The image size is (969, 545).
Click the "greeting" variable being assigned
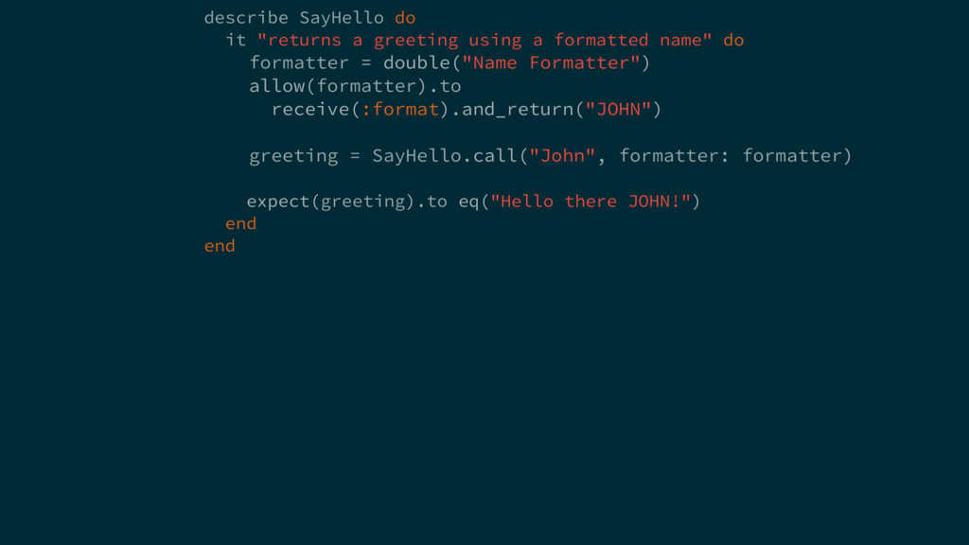point(293,155)
